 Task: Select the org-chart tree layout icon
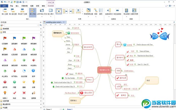click(78, 11)
